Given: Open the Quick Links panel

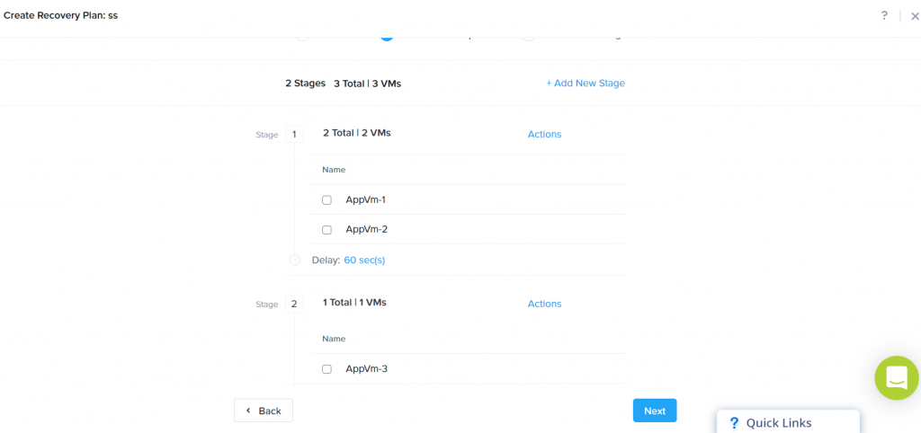Looking at the screenshot, I should (788, 422).
